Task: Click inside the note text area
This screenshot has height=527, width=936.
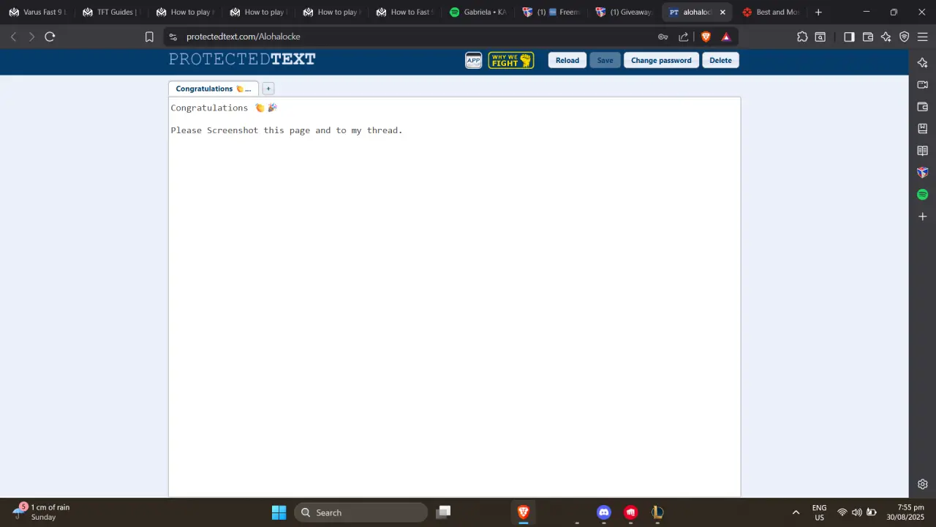Action: coord(454,296)
